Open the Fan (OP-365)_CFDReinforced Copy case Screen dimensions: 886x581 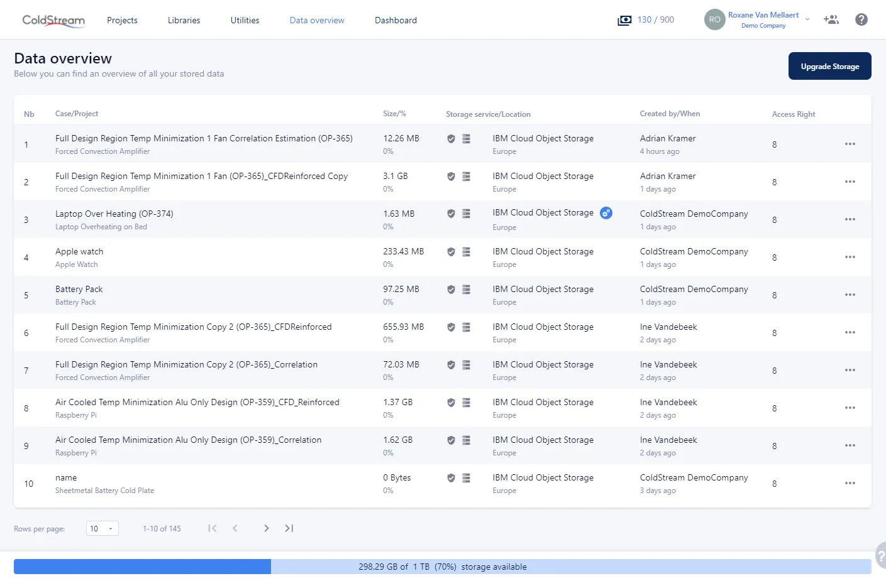(x=201, y=176)
